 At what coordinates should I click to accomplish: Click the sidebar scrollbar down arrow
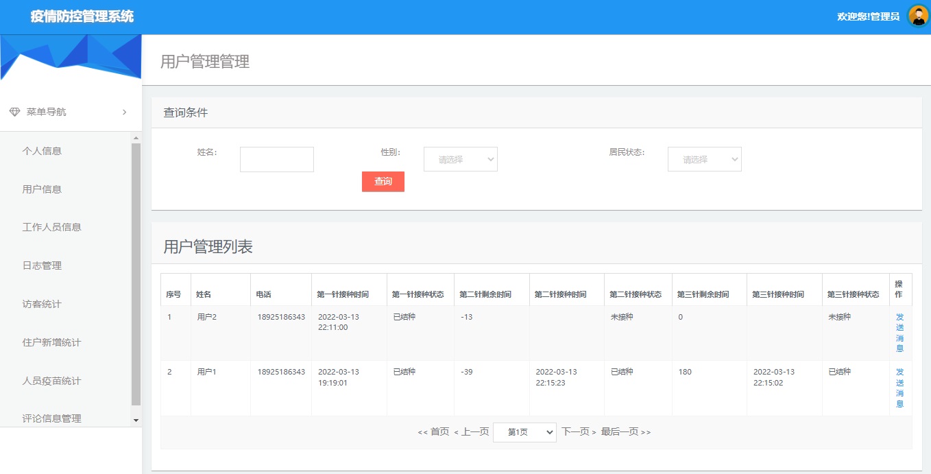pyautogui.click(x=136, y=420)
